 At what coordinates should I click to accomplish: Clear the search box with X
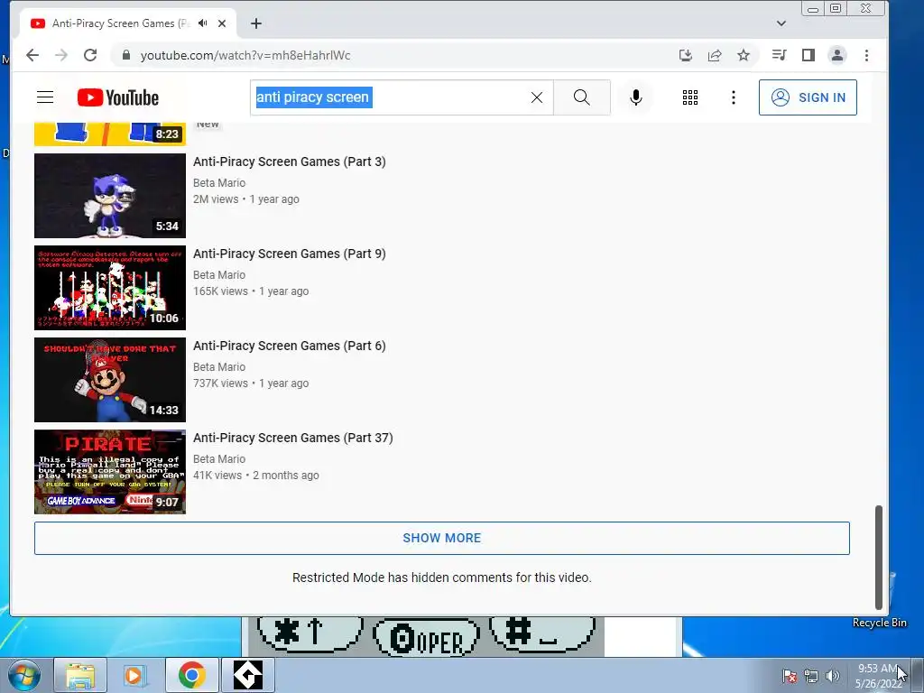point(537,97)
